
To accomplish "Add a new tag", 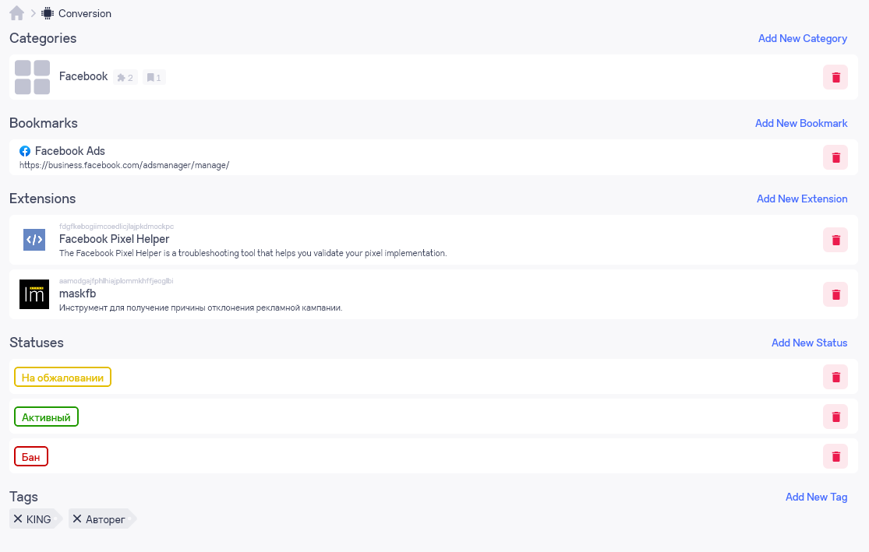I will coord(816,497).
